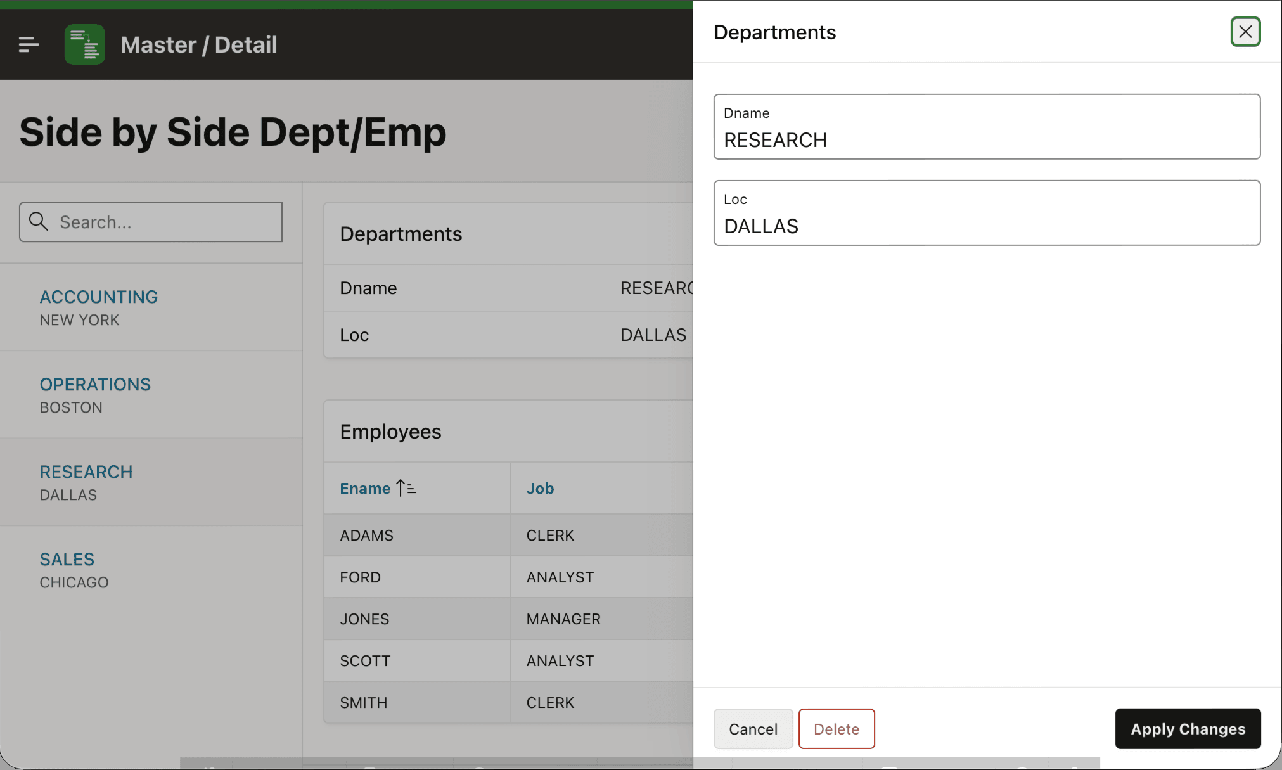Click in the Search box
Screen dimensions: 1282x770
pos(151,222)
